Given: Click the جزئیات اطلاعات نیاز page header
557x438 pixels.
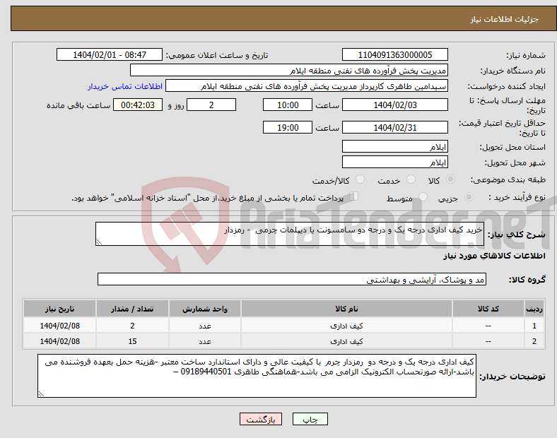Looking at the screenshot, I should 505,19.
